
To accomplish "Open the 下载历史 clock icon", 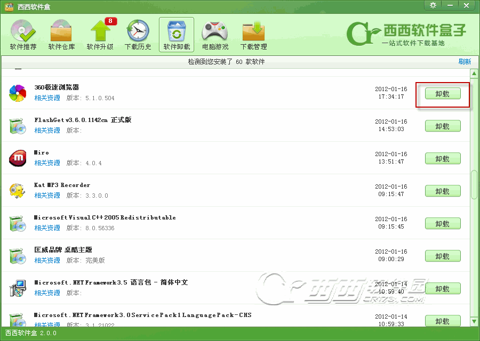I will [x=138, y=35].
